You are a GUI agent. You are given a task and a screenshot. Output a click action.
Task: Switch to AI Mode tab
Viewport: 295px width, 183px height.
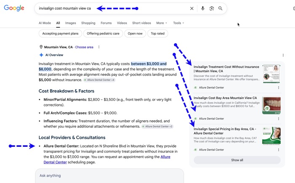pyautogui.click(x=45, y=23)
